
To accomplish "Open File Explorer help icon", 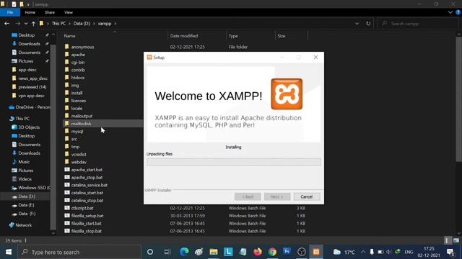I will pyautogui.click(x=458, y=12).
